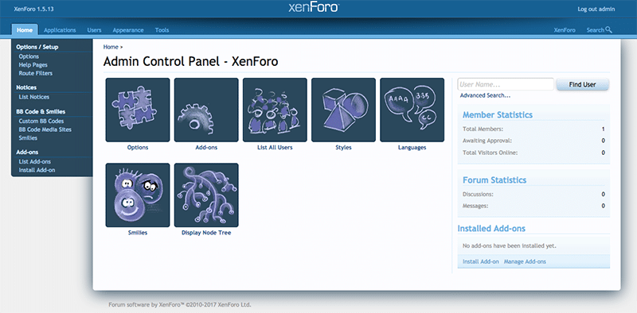Click the Notices sidebar heading
This screenshot has width=637, height=313.
click(26, 87)
